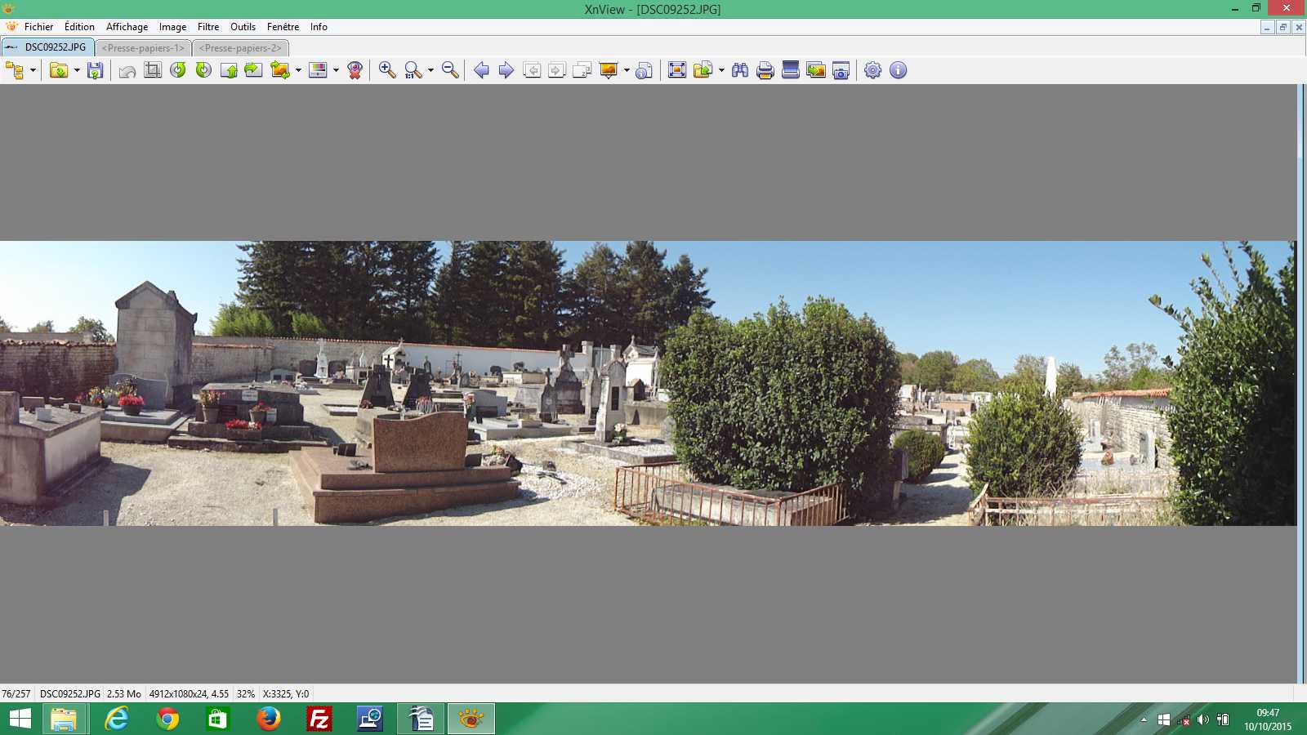1307x735 pixels.
Task: Expand the Open folder dropdown arrow
Action: pos(77,70)
